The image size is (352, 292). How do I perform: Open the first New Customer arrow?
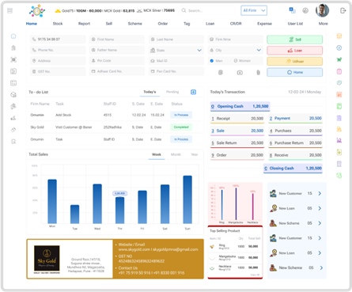[320, 193]
